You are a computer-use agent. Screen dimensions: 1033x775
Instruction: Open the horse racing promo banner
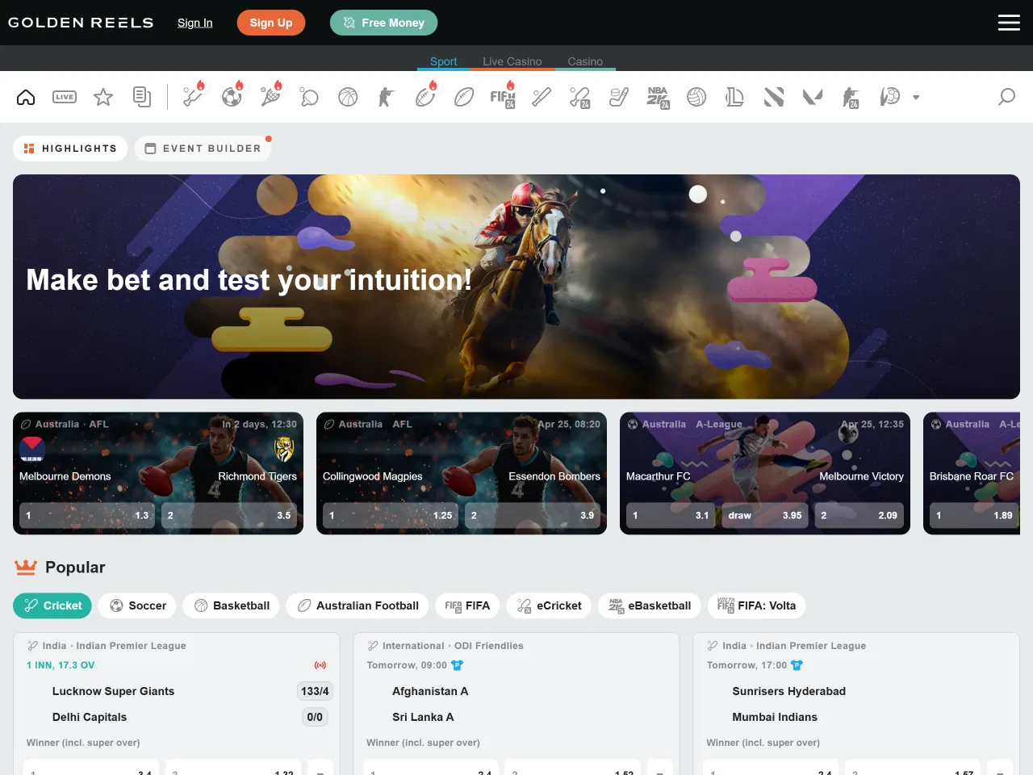tap(516, 287)
